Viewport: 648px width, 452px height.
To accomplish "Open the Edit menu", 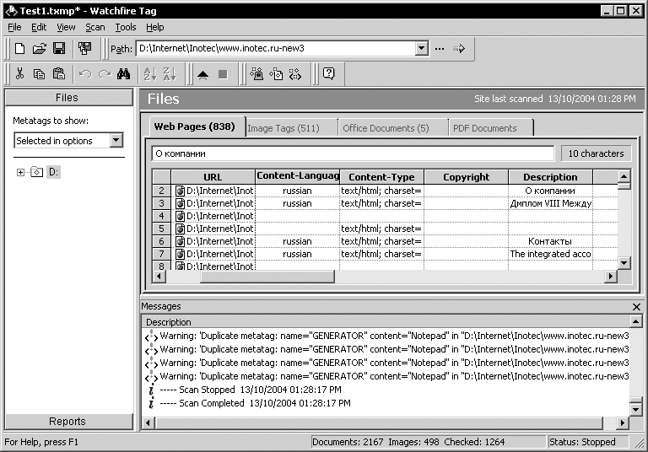I will click(x=39, y=27).
